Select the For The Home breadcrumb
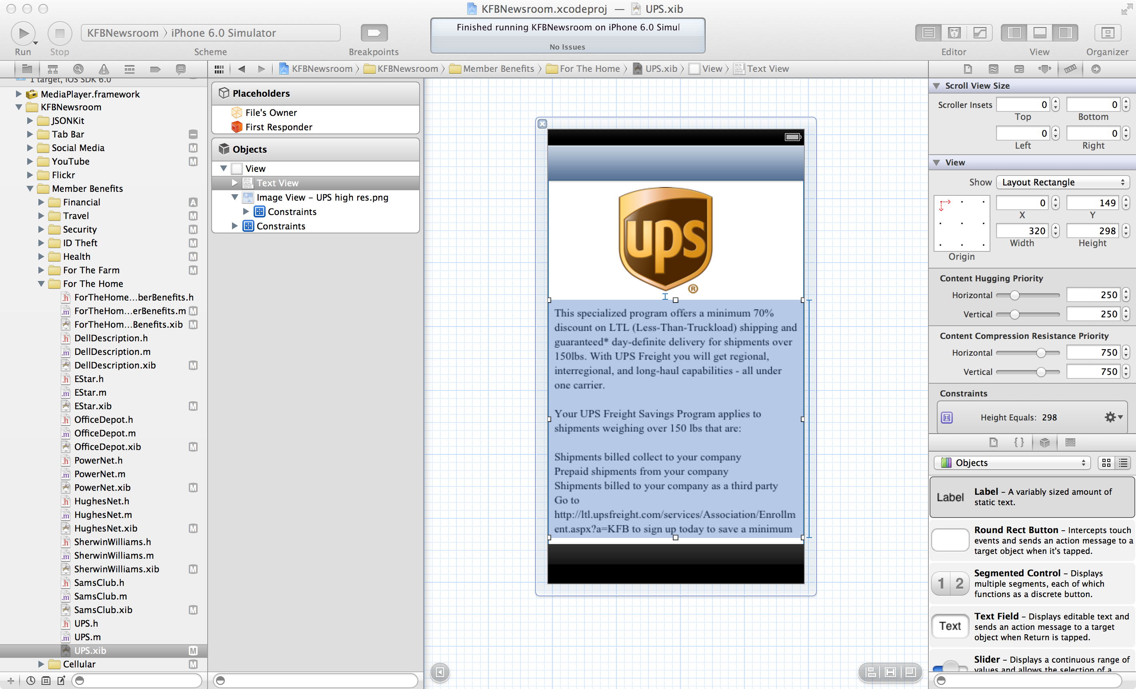Screen dimensions: 1136x689 (x=583, y=69)
